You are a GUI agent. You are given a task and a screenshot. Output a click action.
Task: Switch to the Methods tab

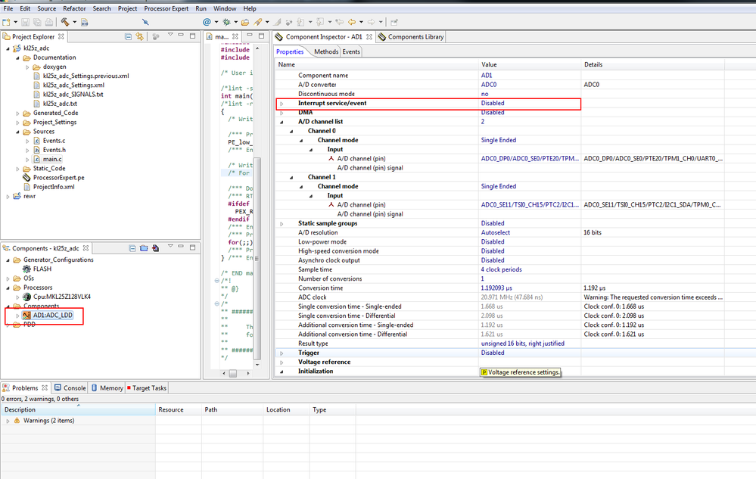[325, 51]
